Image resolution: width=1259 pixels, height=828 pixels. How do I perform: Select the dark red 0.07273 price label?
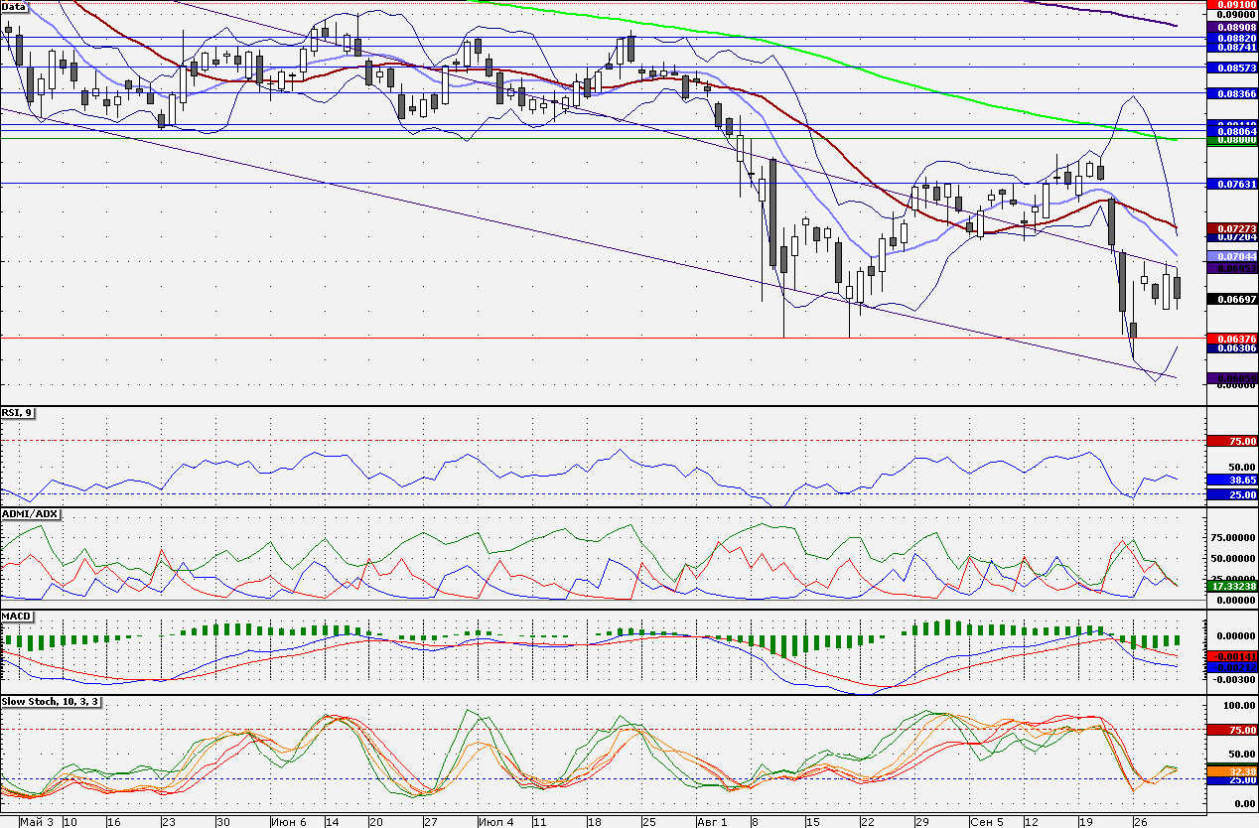click(x=1232, y=228)
